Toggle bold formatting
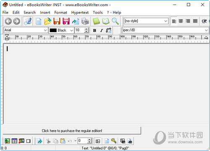Image resolution: width=210 pixels, height=151 pixels. 94,31
